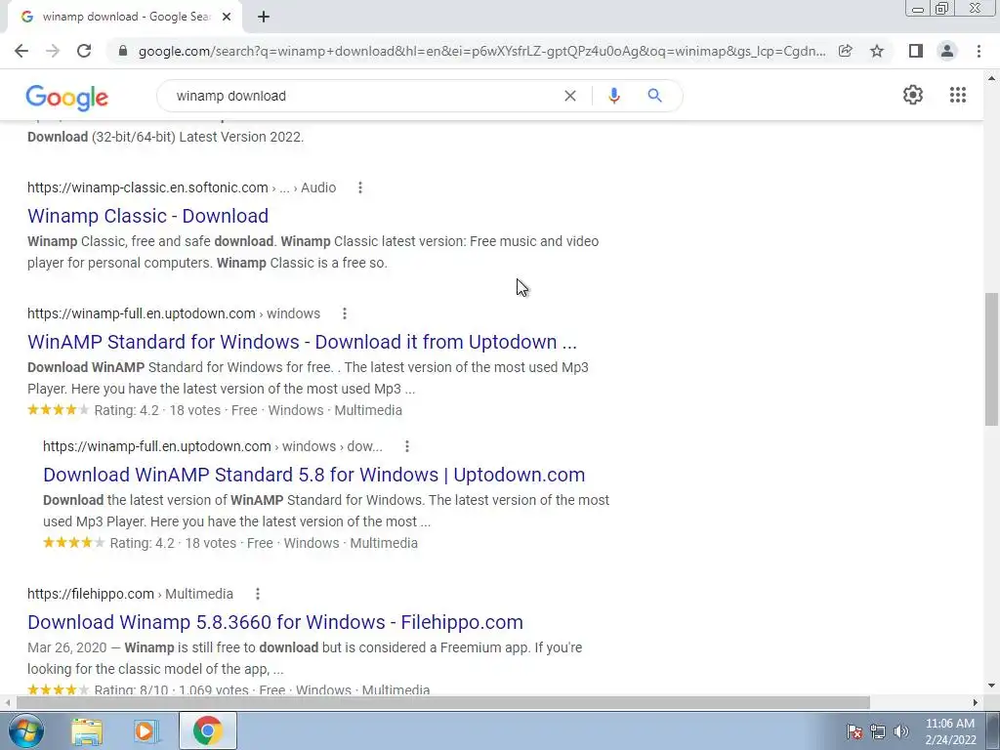Start voice search with microphone
This screenshot has width=1000, height=750.
[x=614, y=96]
